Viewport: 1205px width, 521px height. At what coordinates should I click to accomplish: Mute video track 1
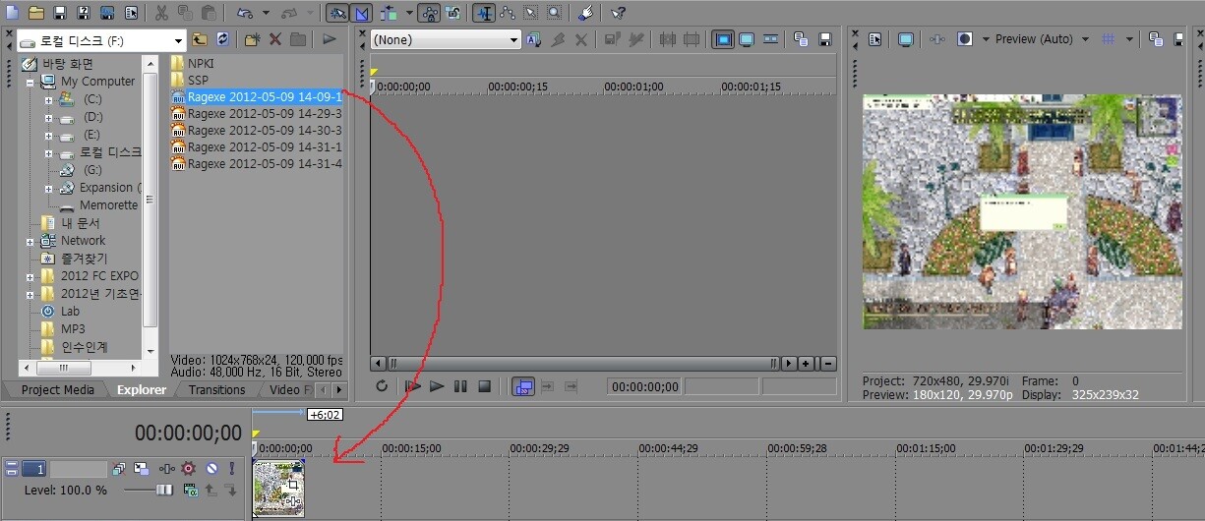(211, 469)
